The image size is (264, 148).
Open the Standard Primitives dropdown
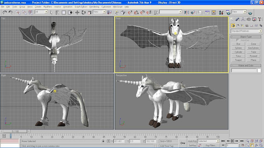246,31
